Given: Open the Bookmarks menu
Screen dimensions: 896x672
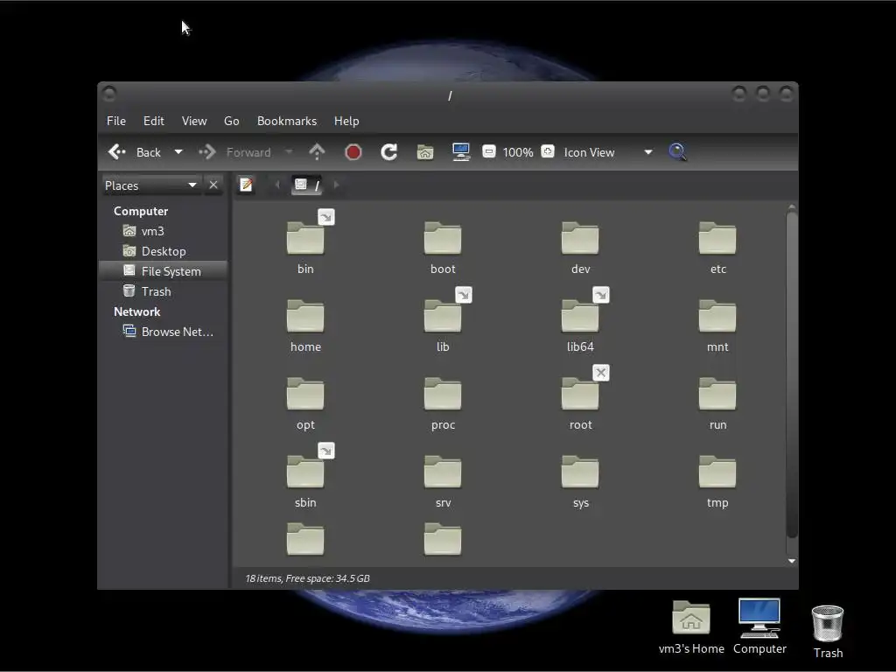Looking at the screenshot, I should click(286, 121).
